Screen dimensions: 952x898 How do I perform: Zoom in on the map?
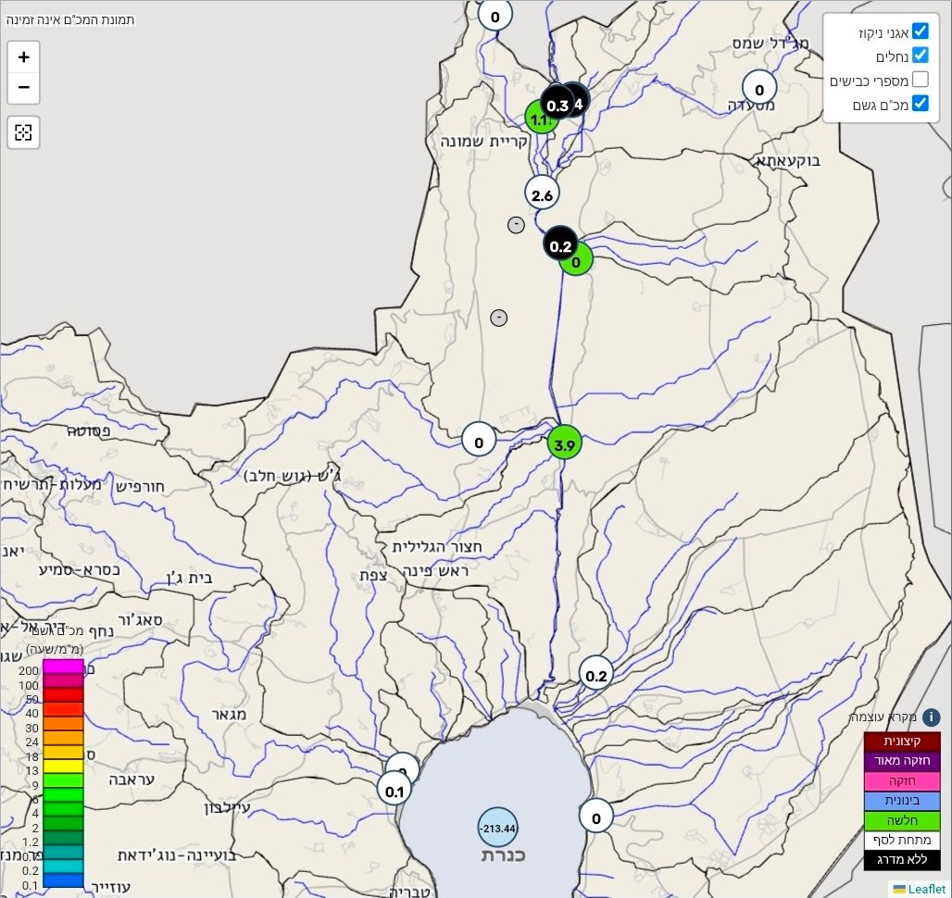[x=24, y=57]
